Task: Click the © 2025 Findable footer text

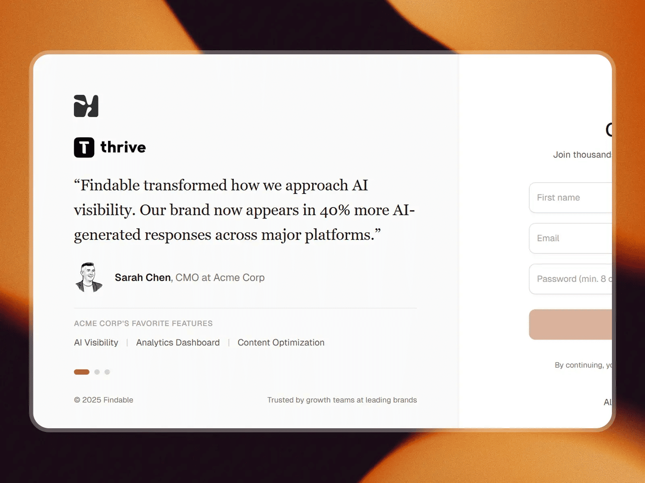Action: coord(104,400)
